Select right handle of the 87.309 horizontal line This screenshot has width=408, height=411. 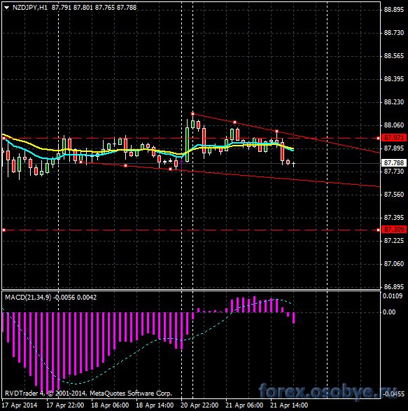pyautogui.click(x=378, y=230)
